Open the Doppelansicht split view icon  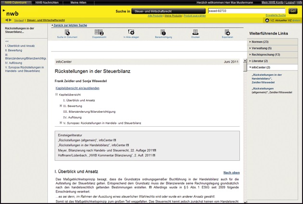point(99,32)
